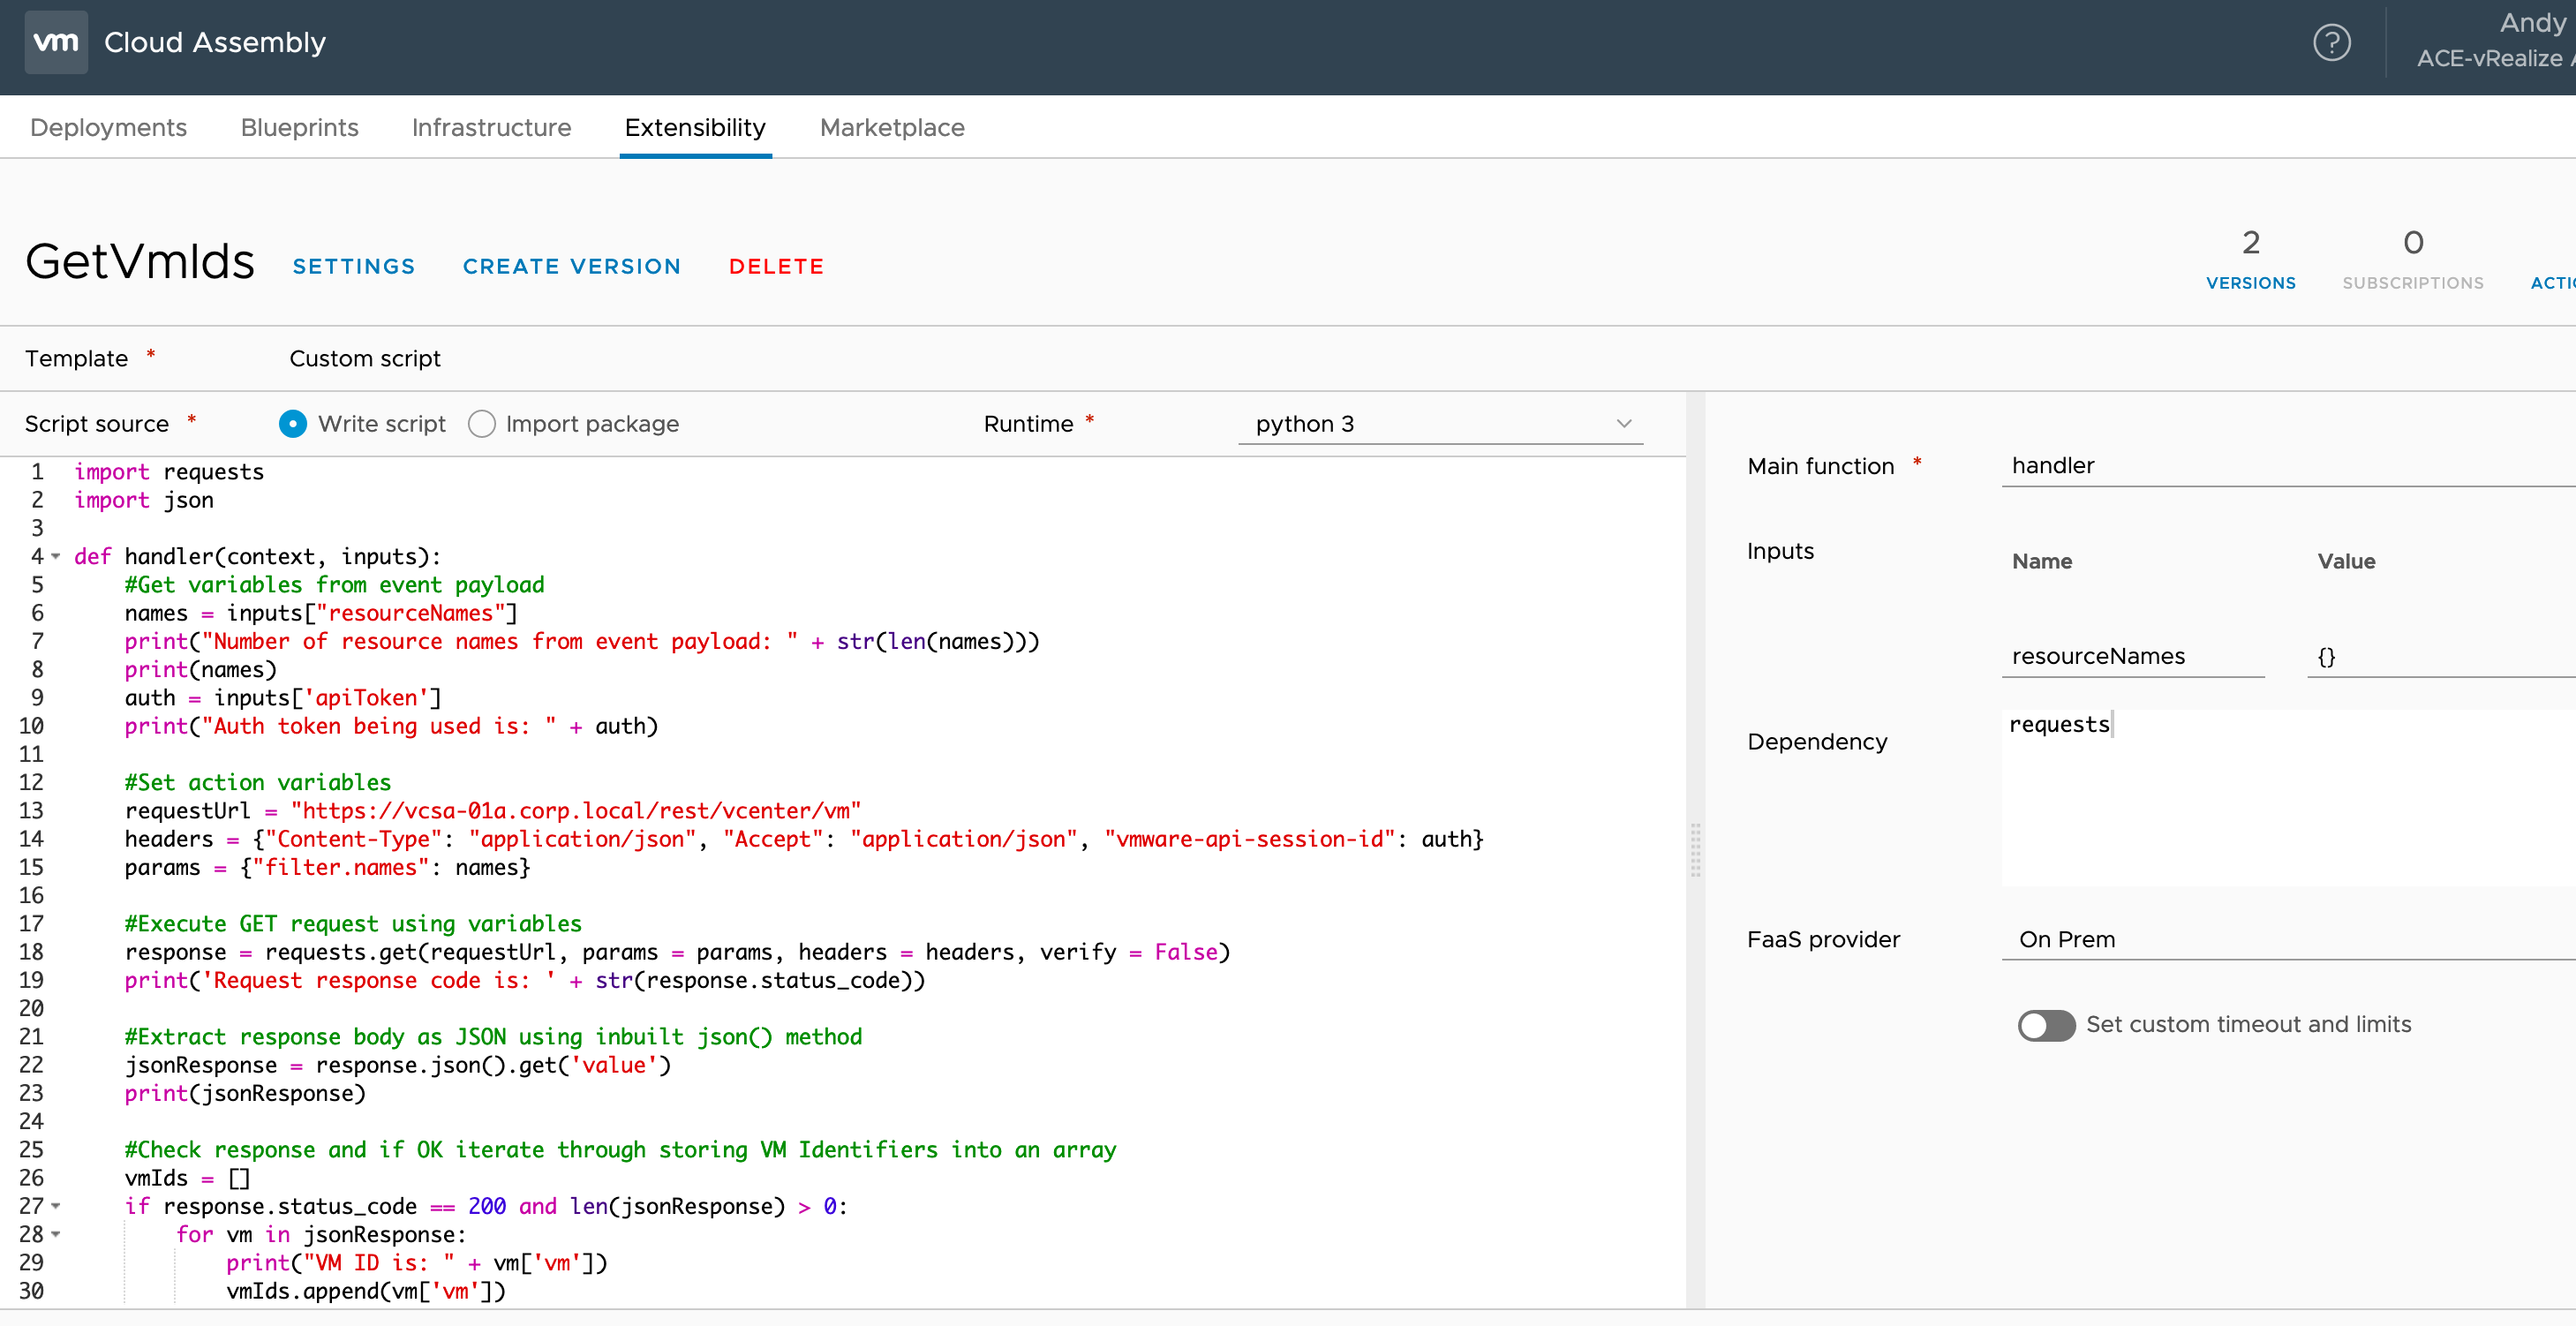Open the Marketplace tab
2576x1326 pixels.
point(891,127)
